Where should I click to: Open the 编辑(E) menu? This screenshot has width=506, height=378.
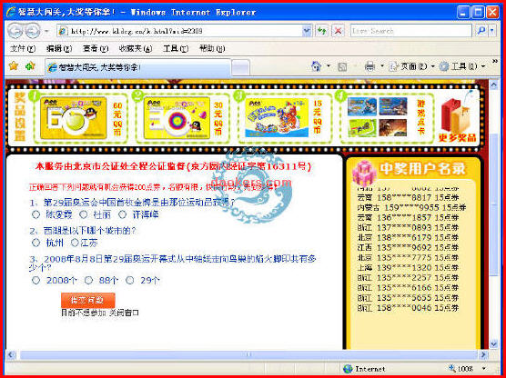pos(59,49)
